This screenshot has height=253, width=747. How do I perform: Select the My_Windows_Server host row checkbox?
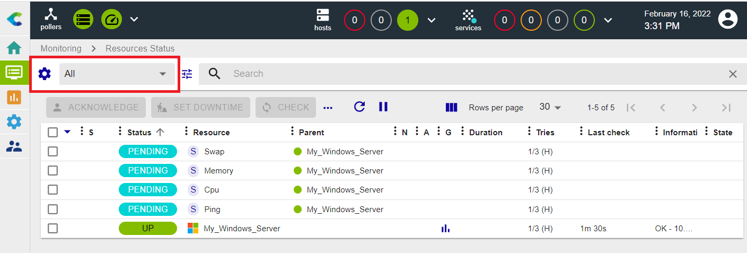pos(53,229)
